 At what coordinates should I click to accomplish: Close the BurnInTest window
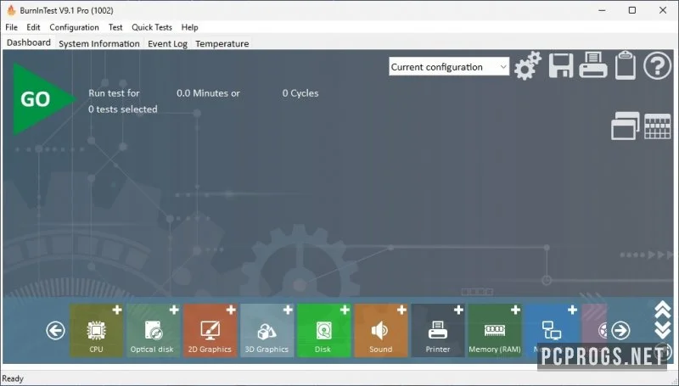tap(663, 10)
